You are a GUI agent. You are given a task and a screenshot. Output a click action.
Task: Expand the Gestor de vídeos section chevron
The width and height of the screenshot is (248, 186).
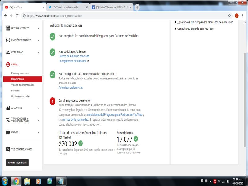38,28
